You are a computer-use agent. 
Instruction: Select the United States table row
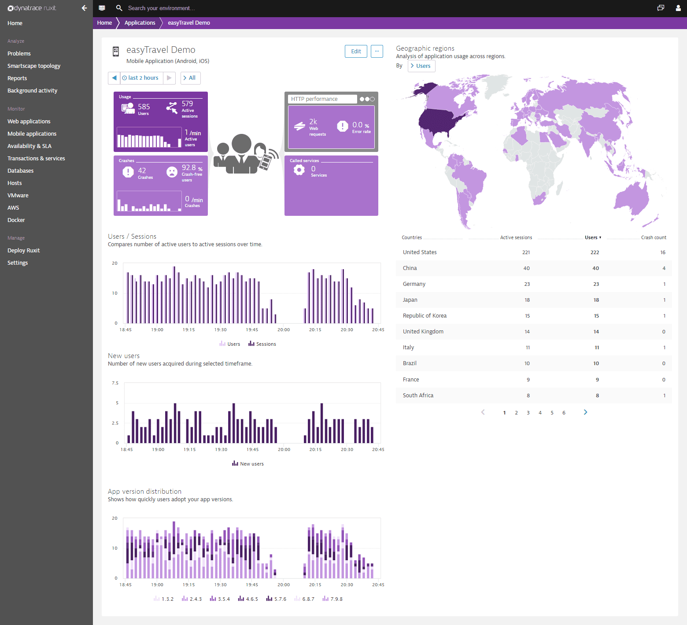(534, 252)
